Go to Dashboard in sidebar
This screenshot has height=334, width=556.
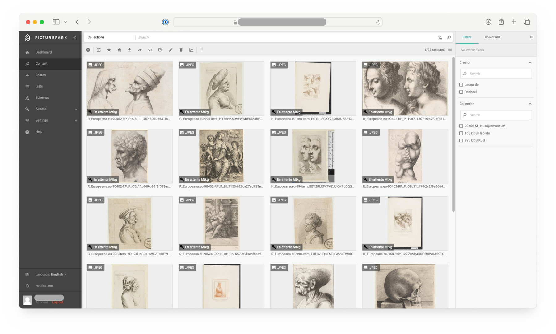(50, 52)
